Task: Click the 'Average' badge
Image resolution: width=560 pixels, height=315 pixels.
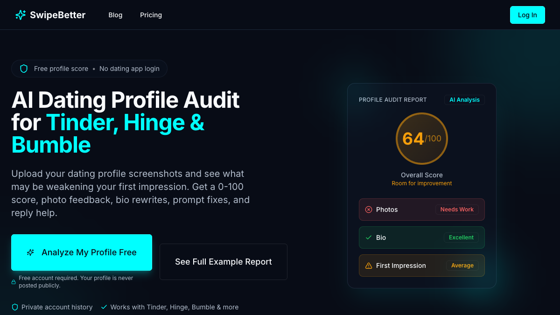Action: point(462,266)
